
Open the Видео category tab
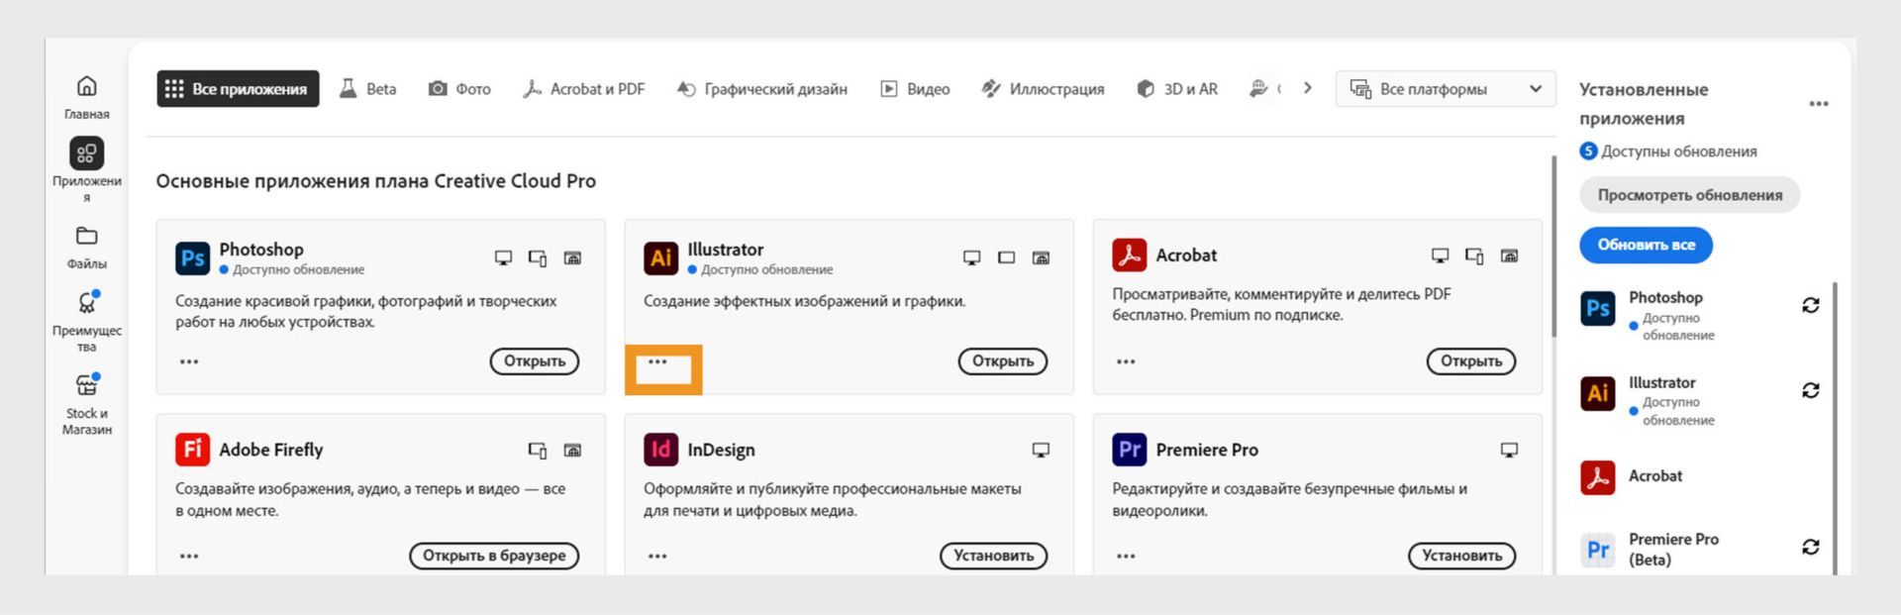(x=916, y=89)
